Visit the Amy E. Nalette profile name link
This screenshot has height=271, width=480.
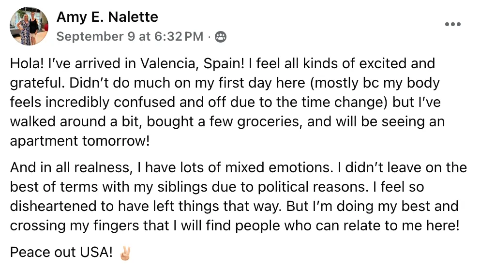point(107,17)
